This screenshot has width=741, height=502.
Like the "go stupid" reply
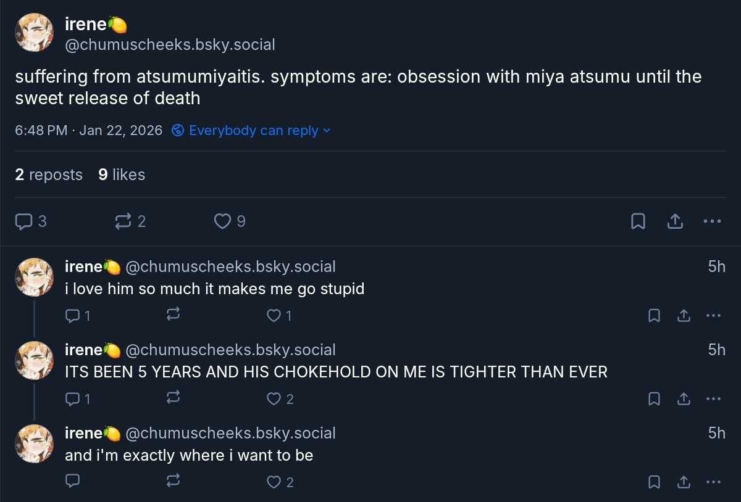point(274,316)
